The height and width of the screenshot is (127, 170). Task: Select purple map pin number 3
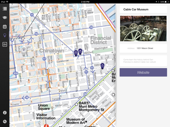point(76,53)
